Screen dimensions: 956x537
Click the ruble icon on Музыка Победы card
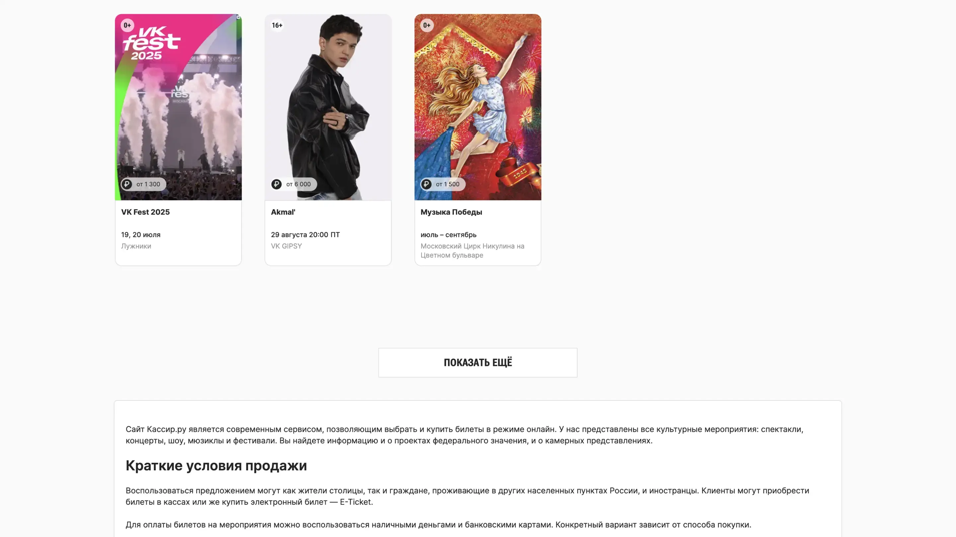point(427,184)
